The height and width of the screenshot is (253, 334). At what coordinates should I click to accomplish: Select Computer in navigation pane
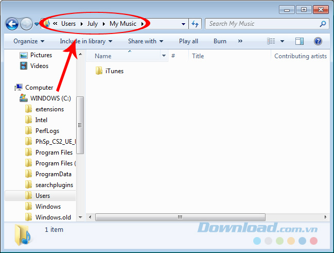click(39, 88)
